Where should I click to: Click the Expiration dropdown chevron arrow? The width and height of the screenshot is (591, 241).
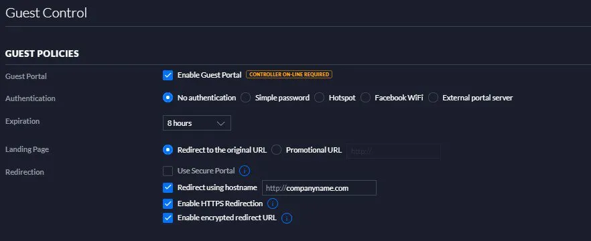221,123
